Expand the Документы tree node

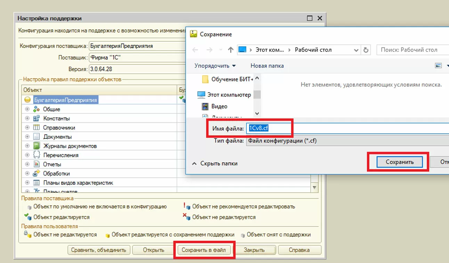point(27,137)
